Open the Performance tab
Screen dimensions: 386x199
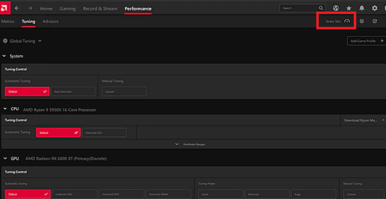(x=138, y=9)
